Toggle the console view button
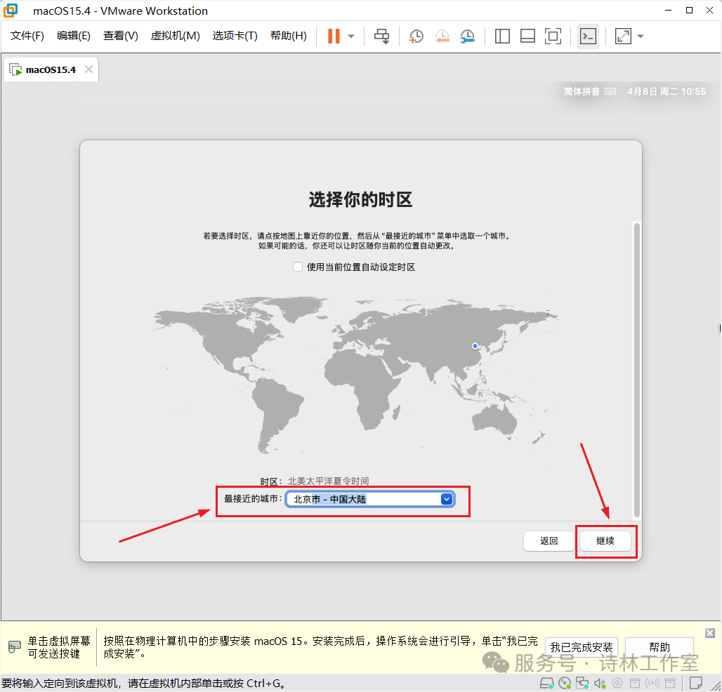The image size is (722, 692). pyautogui.click(x=588, y=36)
